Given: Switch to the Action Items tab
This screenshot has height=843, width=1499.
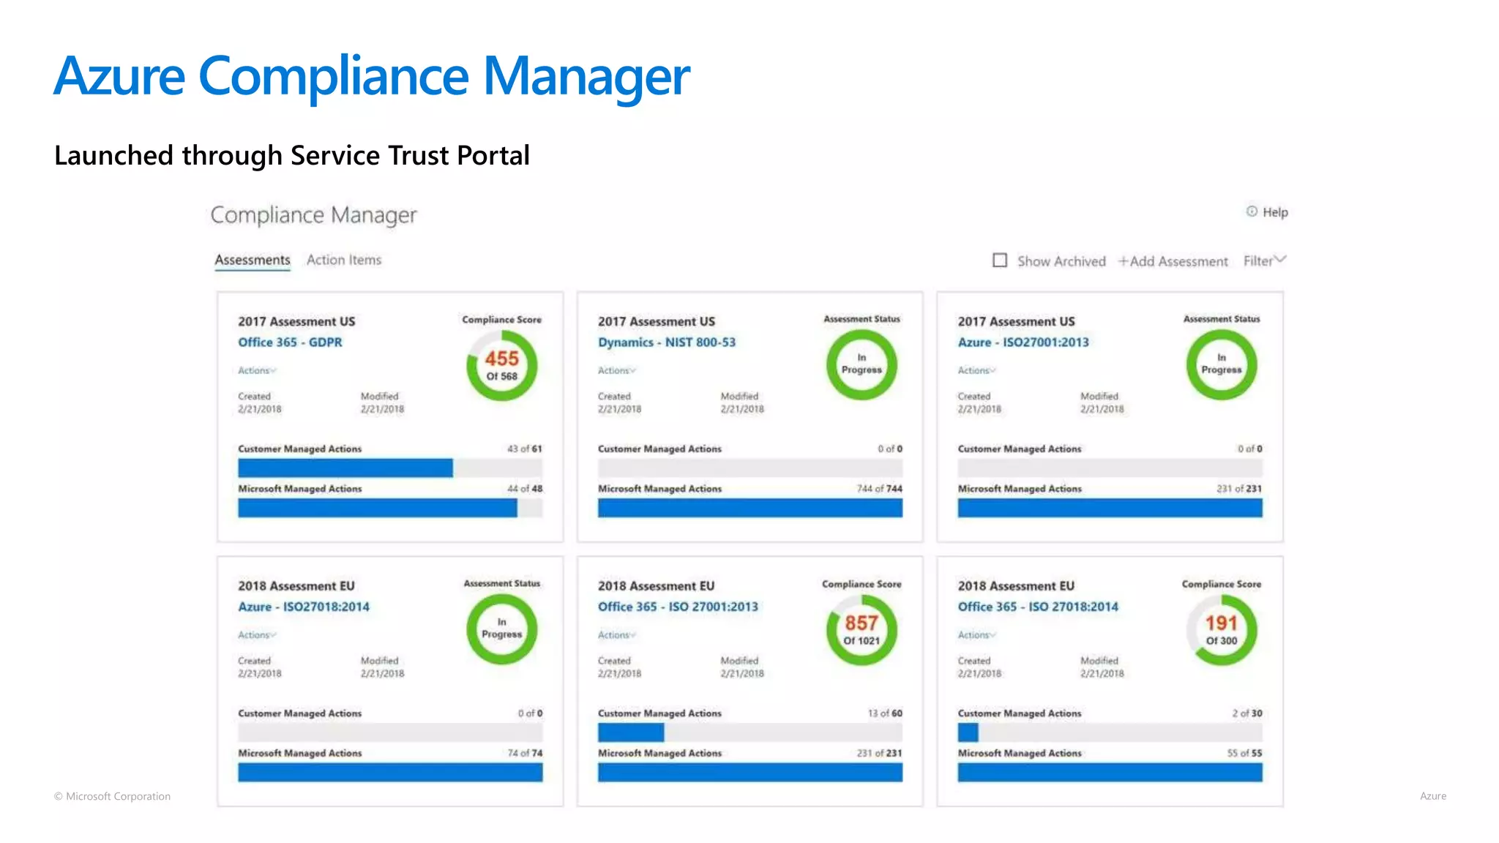Looking at the screenshot, I should (344, 260).
